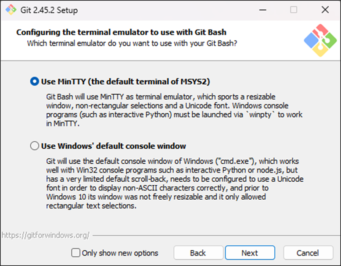Viewport: 341px width, 266px height.
Task: Enable the Only show new options checkbox
Action: (76, 253)
